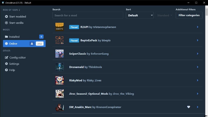Click the Jiroc_Season2_Optional_Mods thumbnail
The height and width of the screenshot is (117, 208).
pos(60,94)
